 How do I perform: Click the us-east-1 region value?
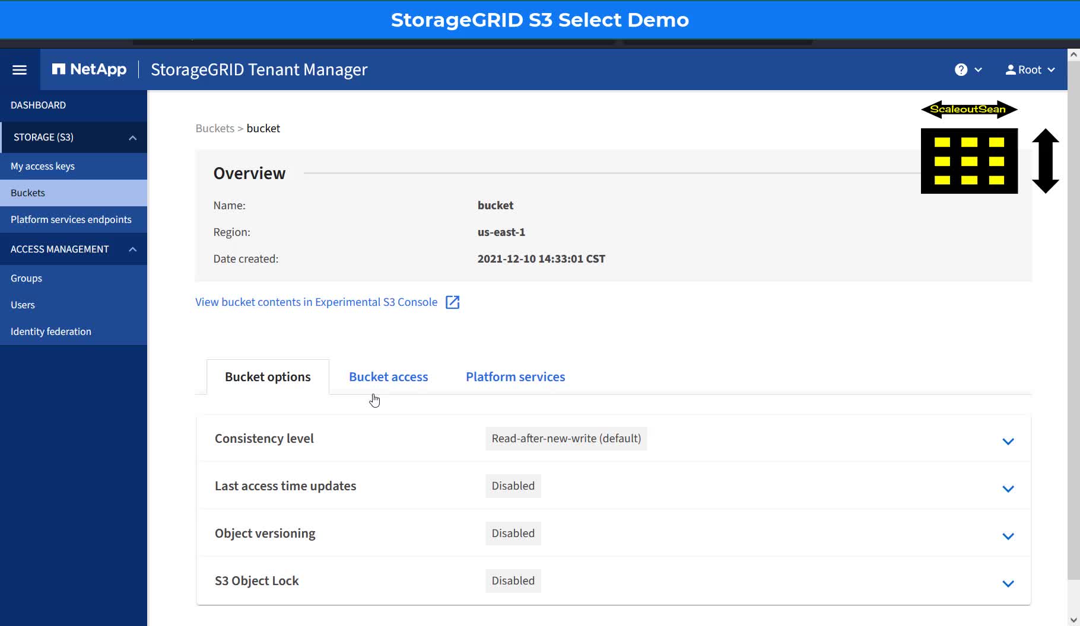501,232
